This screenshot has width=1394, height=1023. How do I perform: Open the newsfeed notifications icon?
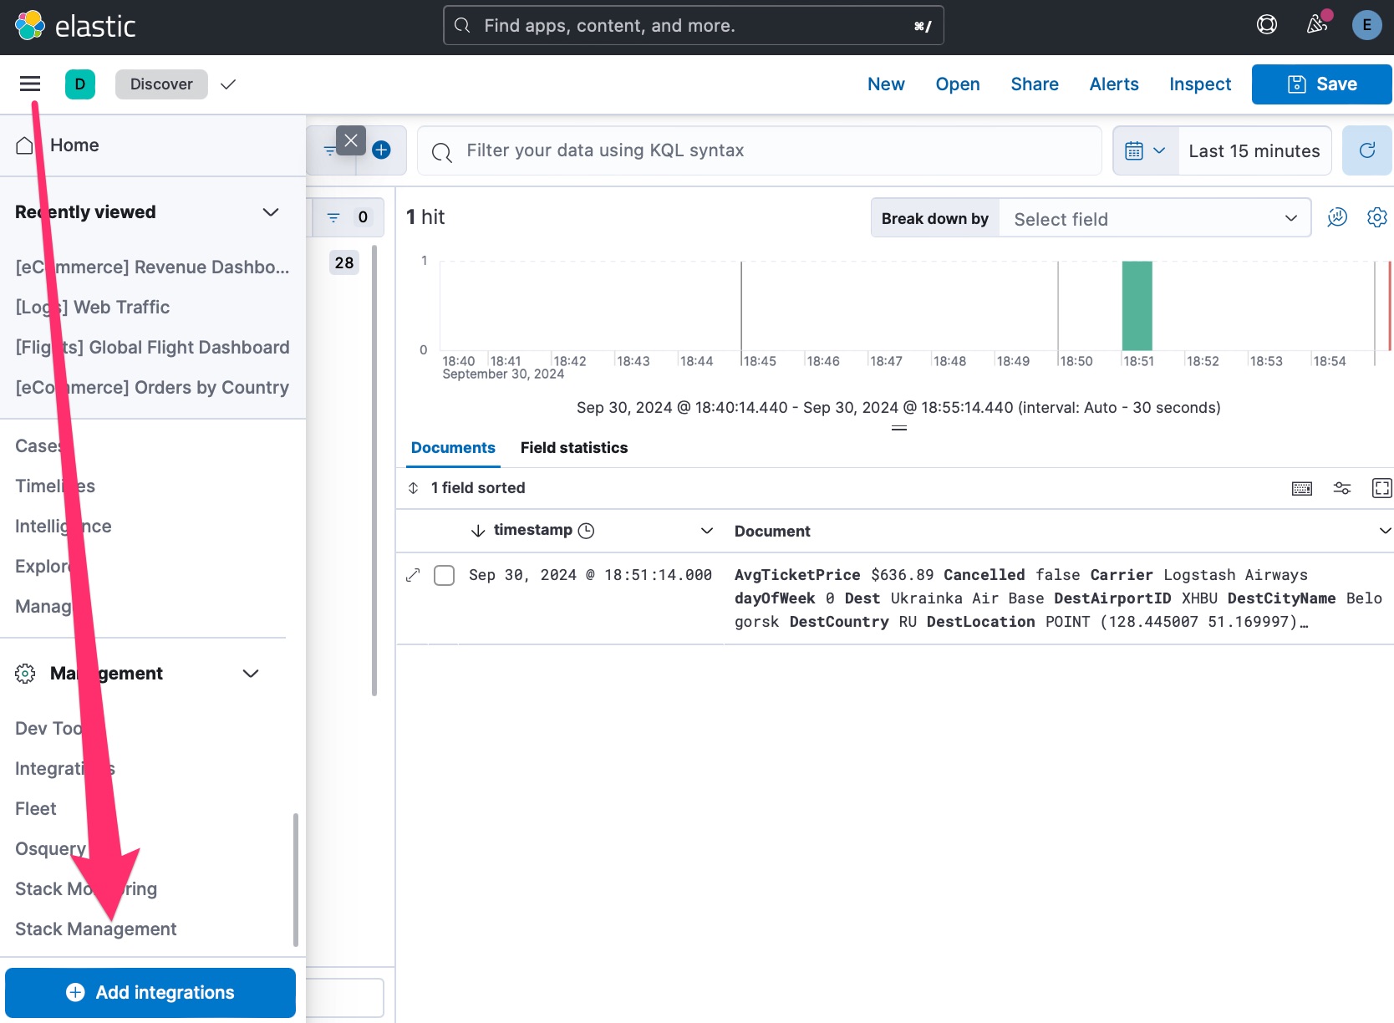point(1317,25)
